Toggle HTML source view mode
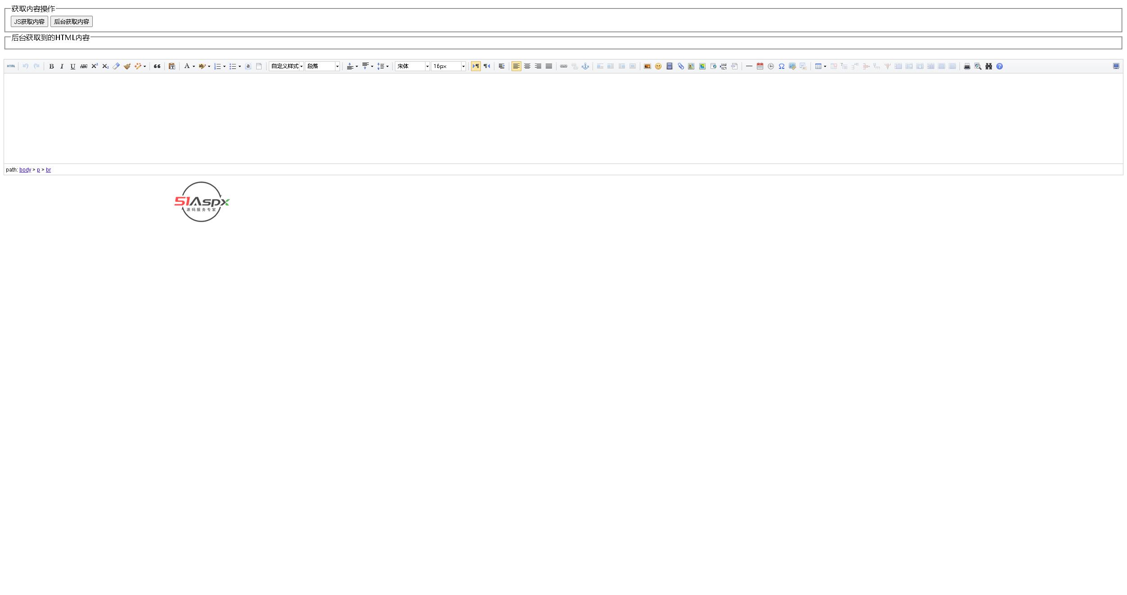1127x595 pixels. pyautogui.click(x=11, y=66)
